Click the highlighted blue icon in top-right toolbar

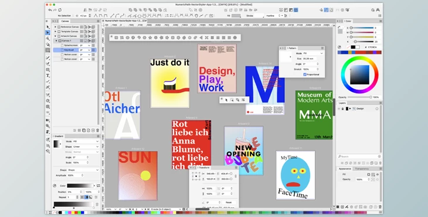(326, 10)
